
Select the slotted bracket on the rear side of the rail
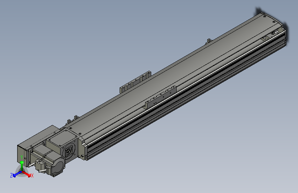point(135,82)
